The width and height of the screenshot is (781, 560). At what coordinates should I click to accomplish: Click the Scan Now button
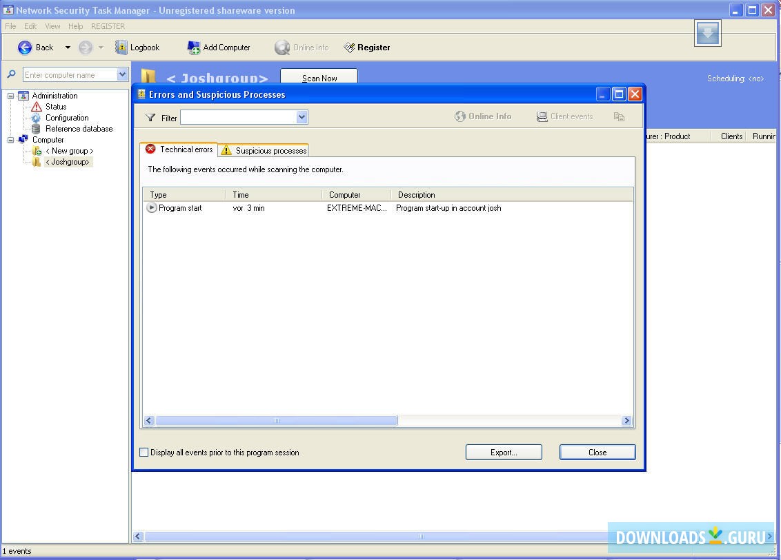point(319,76)
